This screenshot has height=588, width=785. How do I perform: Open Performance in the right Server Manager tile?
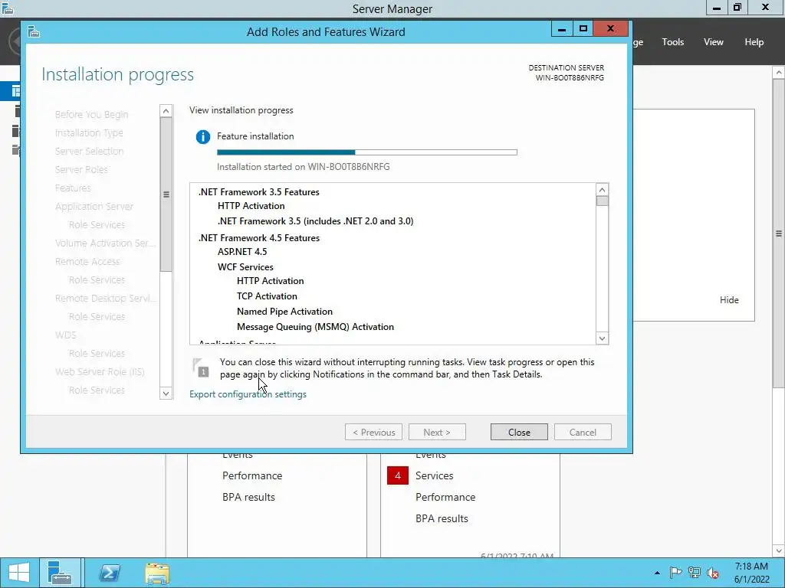point(445,497)
